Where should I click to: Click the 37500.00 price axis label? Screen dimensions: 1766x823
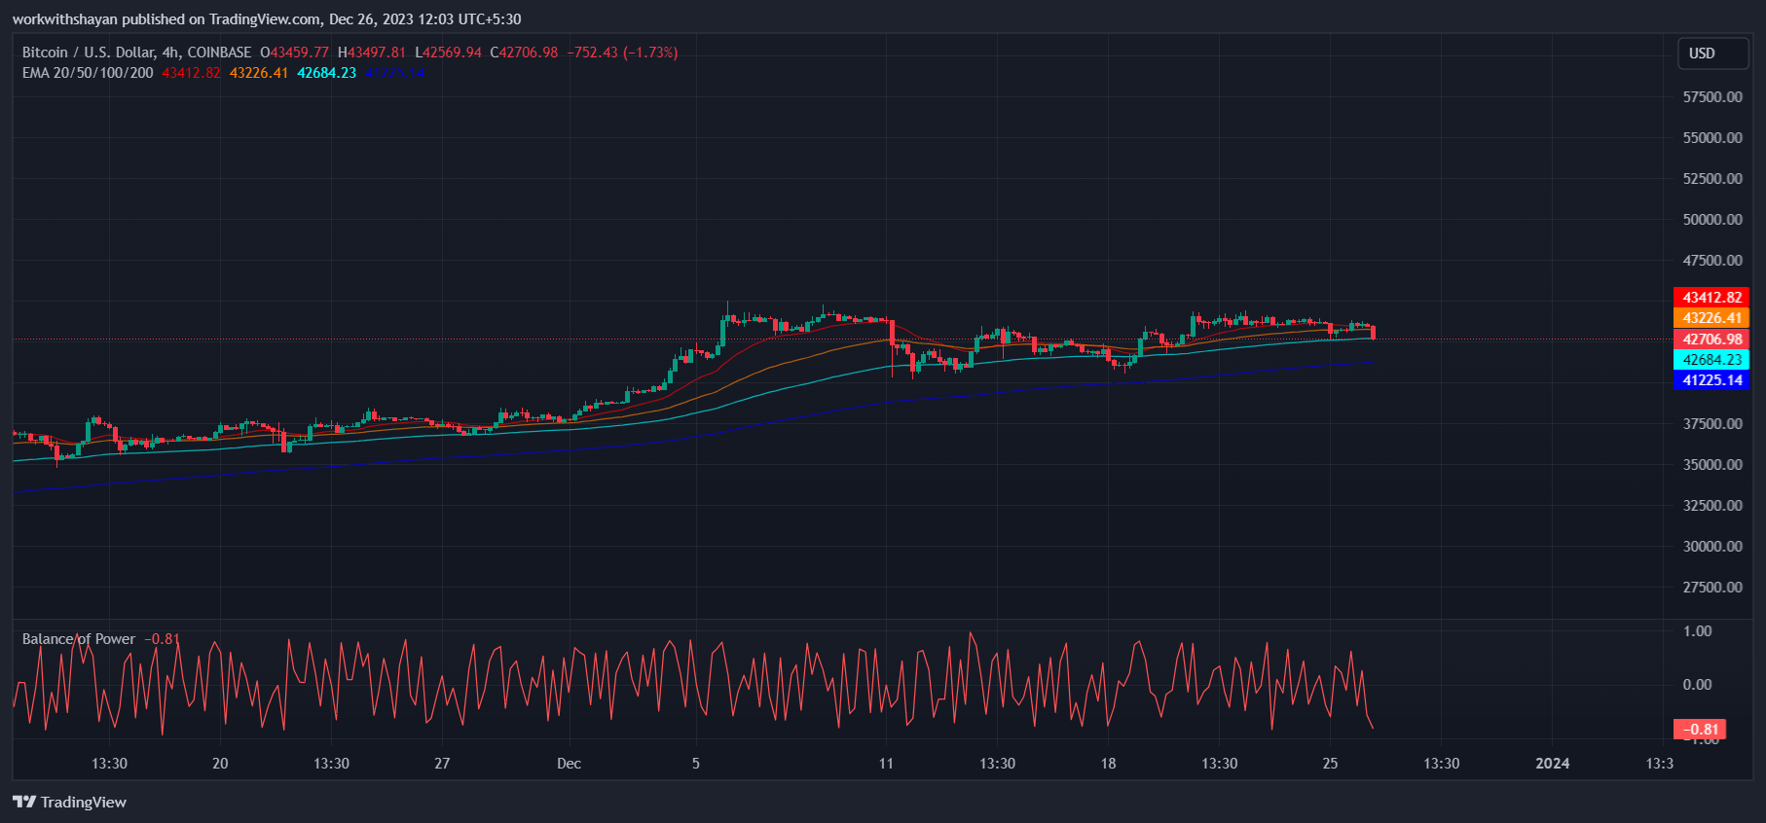[1712, 424]
